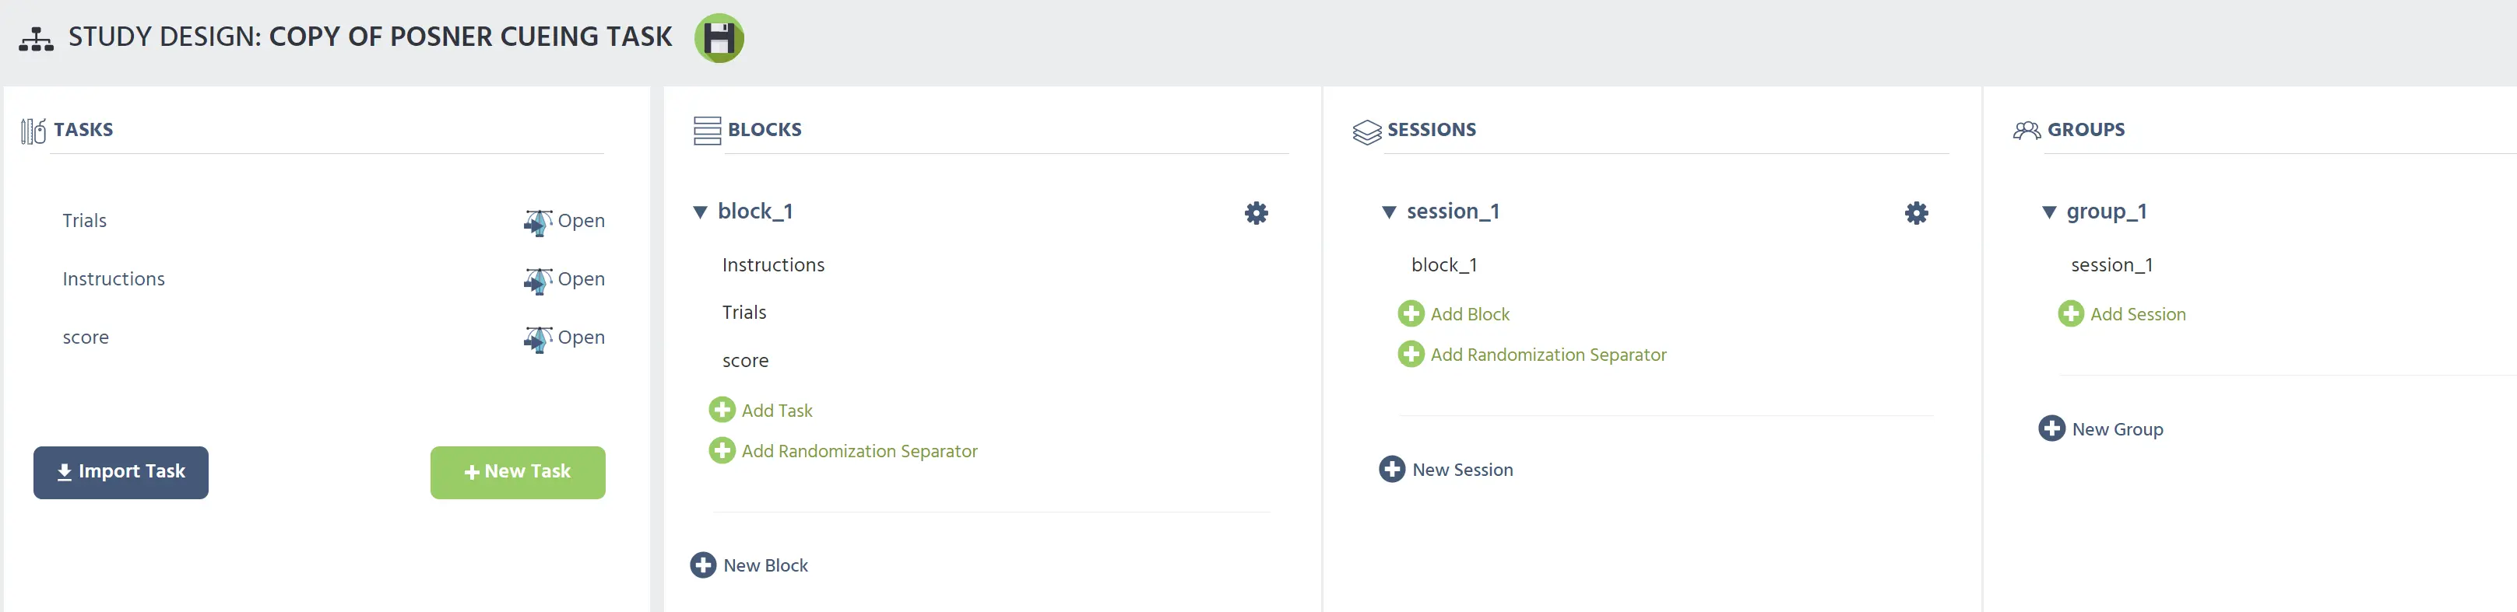Click the Import Task button
This screenshot has width=2517, height=612.
(121, 473)
